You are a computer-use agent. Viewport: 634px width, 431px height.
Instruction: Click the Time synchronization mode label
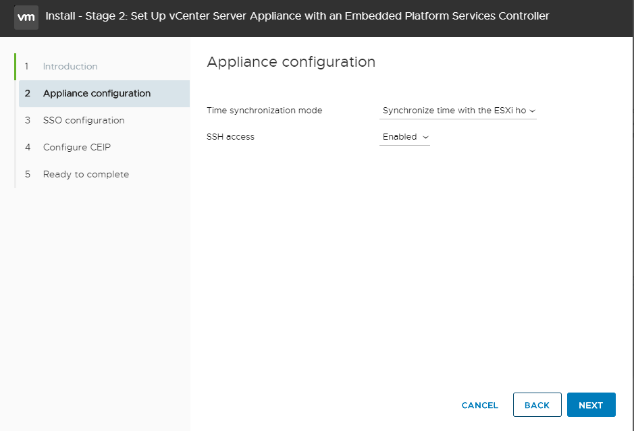pyautogui.click(x=265, y=111)
